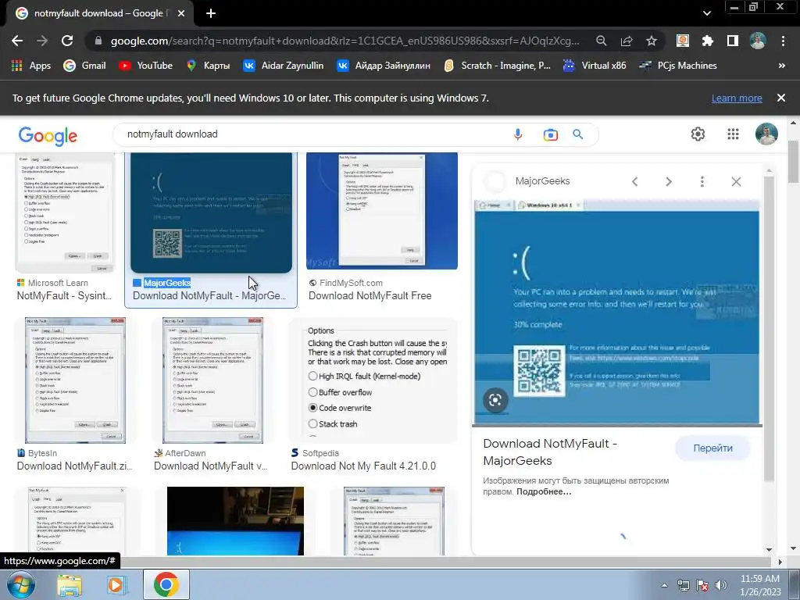800x600 pixels.
Task: Click Download NotMyFault - MajorGeeks panel title
Action: click(550, 452)
